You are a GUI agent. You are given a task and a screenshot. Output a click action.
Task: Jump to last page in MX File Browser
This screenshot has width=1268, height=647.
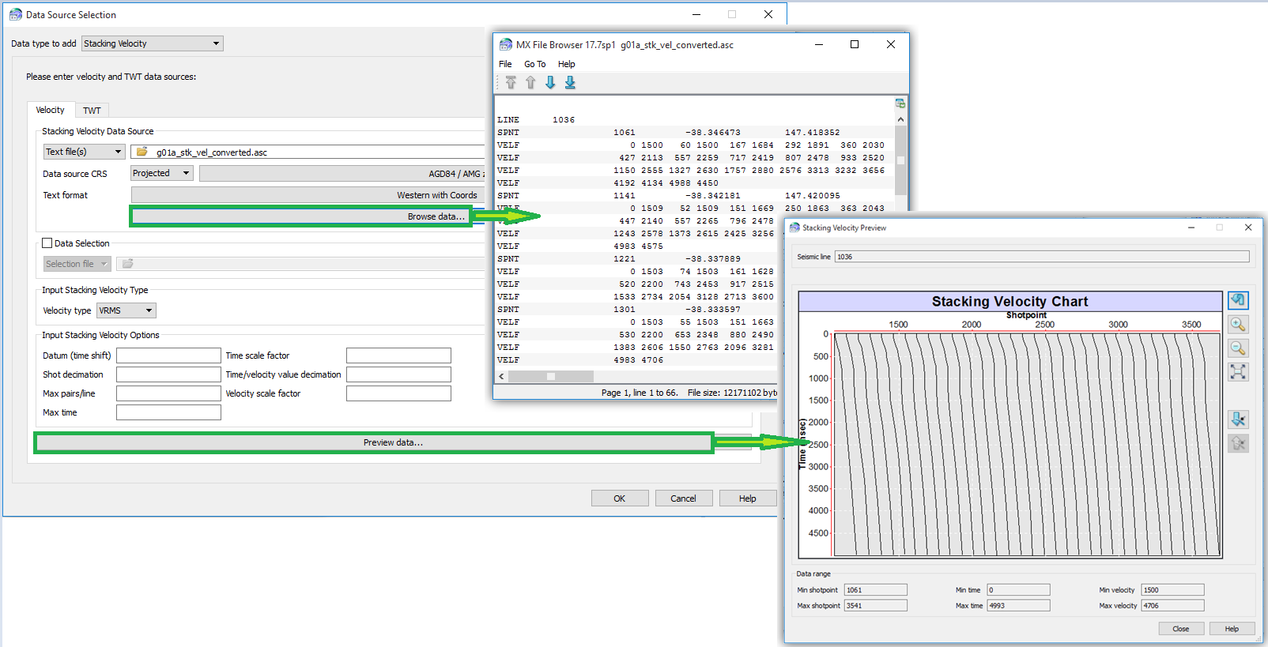pos(570,83)
